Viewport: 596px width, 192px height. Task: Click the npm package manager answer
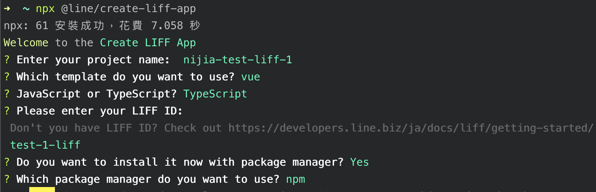click(296, 179)
